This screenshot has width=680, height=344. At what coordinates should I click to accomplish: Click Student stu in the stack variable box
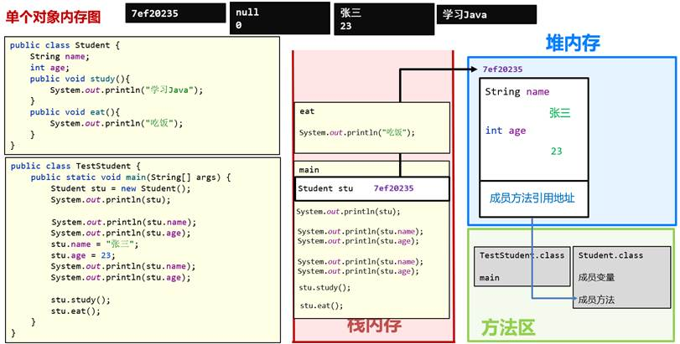(325, 188)
